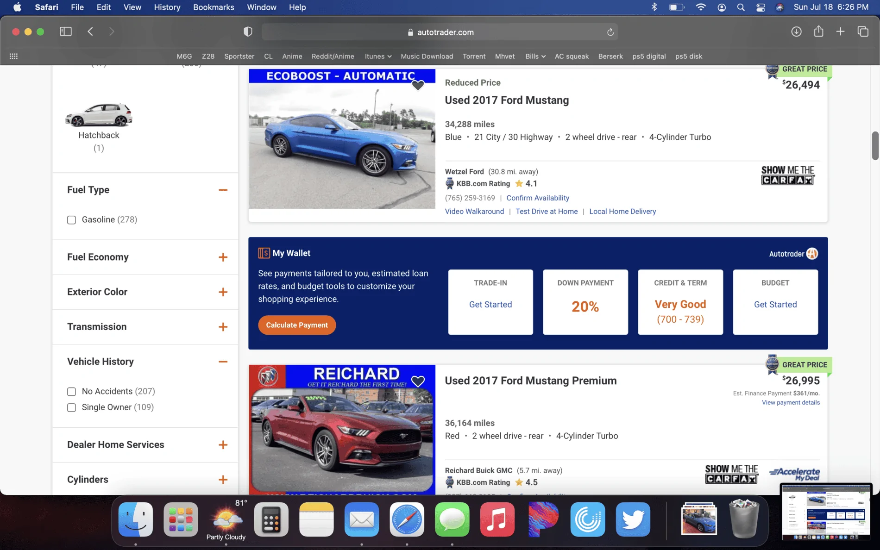Click the Accelerate My Deal logo
Screen dimensions: 880x550
(x=794, y=474)
